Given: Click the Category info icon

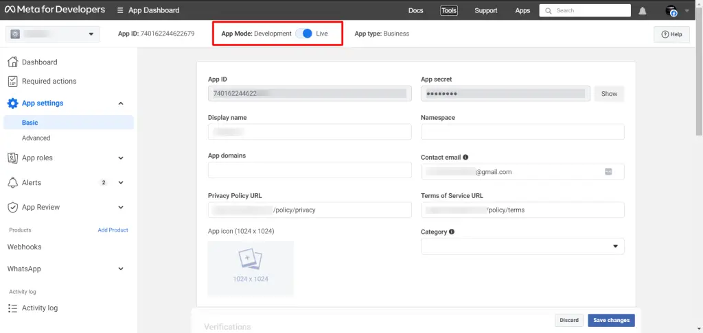Looking at the screenshot, I should coord(452,232).
